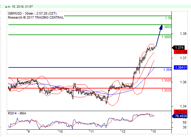Click the red 76.947 RSI value tag
Viewport: 191px width, 137px height.
pyautogui.click(x=179, y=112)
